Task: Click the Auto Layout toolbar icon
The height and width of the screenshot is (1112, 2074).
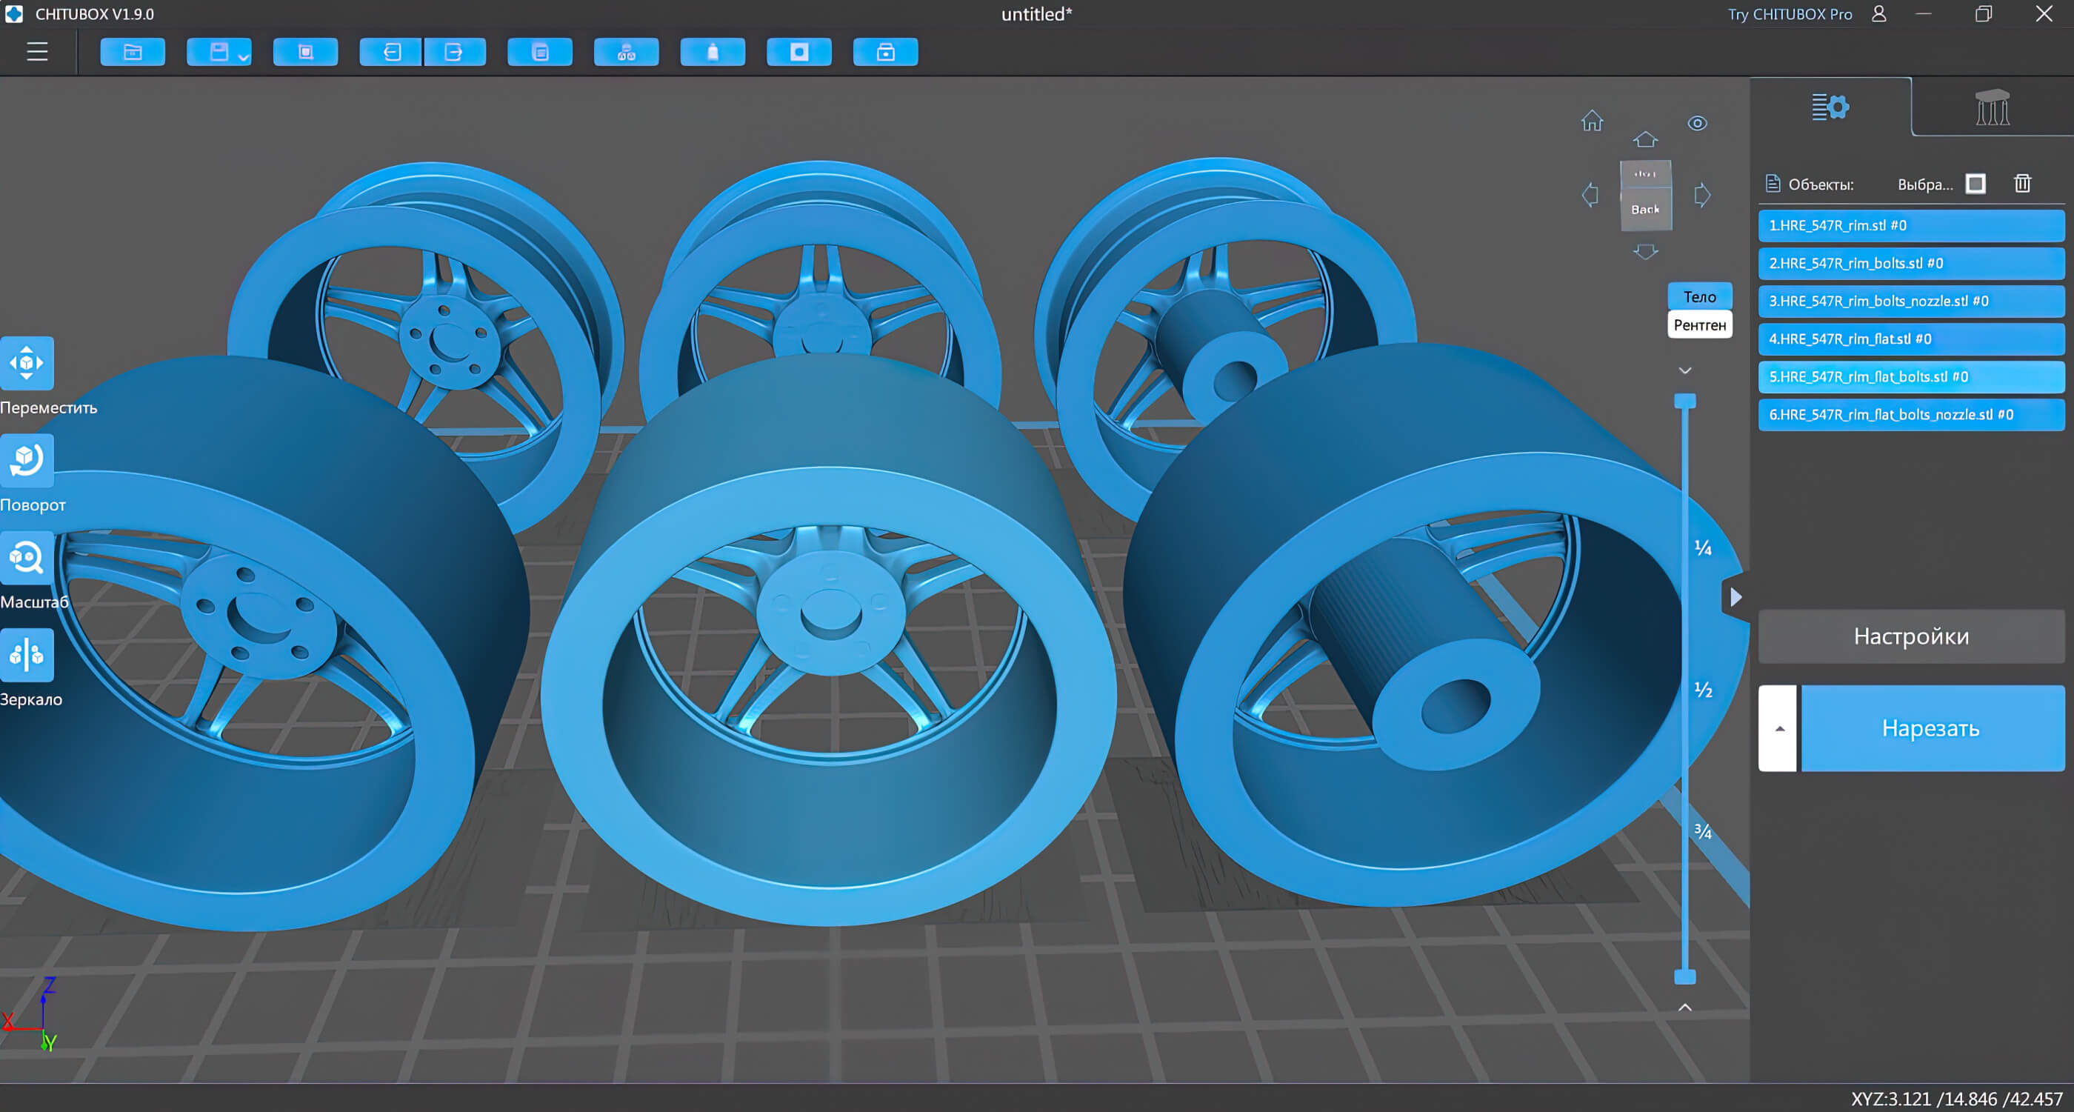Action: [627, 53]
